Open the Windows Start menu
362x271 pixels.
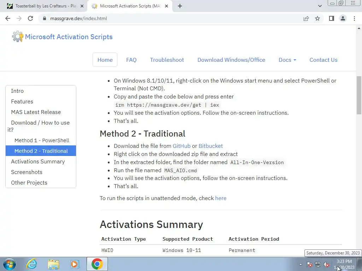[x=10, y=264]
